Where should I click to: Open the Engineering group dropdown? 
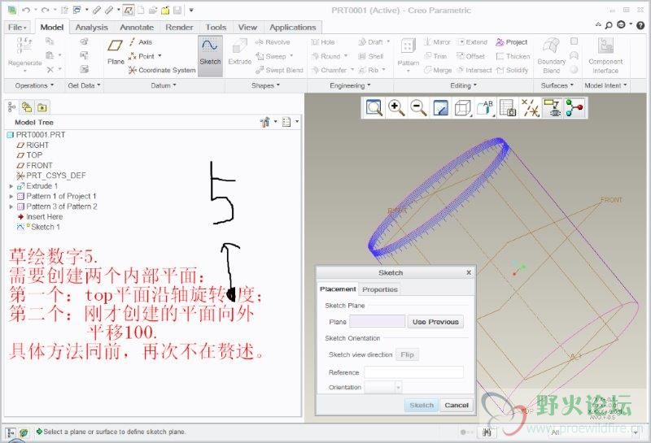point(350,85)
